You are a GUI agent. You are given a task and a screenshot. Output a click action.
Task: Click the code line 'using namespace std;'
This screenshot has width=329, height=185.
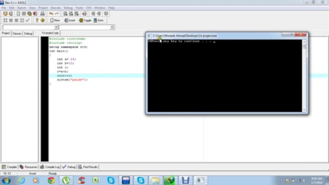point(68,47)
